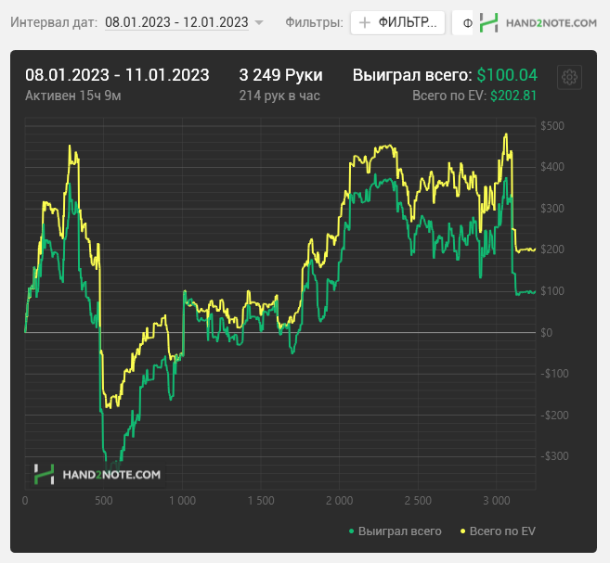Click the $300 y-axis label
Image resolution: width=610 pixels, height=563 pixels.
click(x=552, y=209)
